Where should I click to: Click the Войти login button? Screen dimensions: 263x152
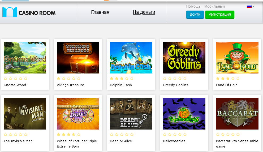(x=195, y=15)
